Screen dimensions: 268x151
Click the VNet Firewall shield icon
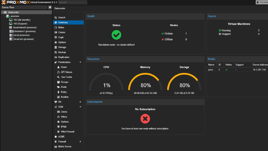point(58,132)
